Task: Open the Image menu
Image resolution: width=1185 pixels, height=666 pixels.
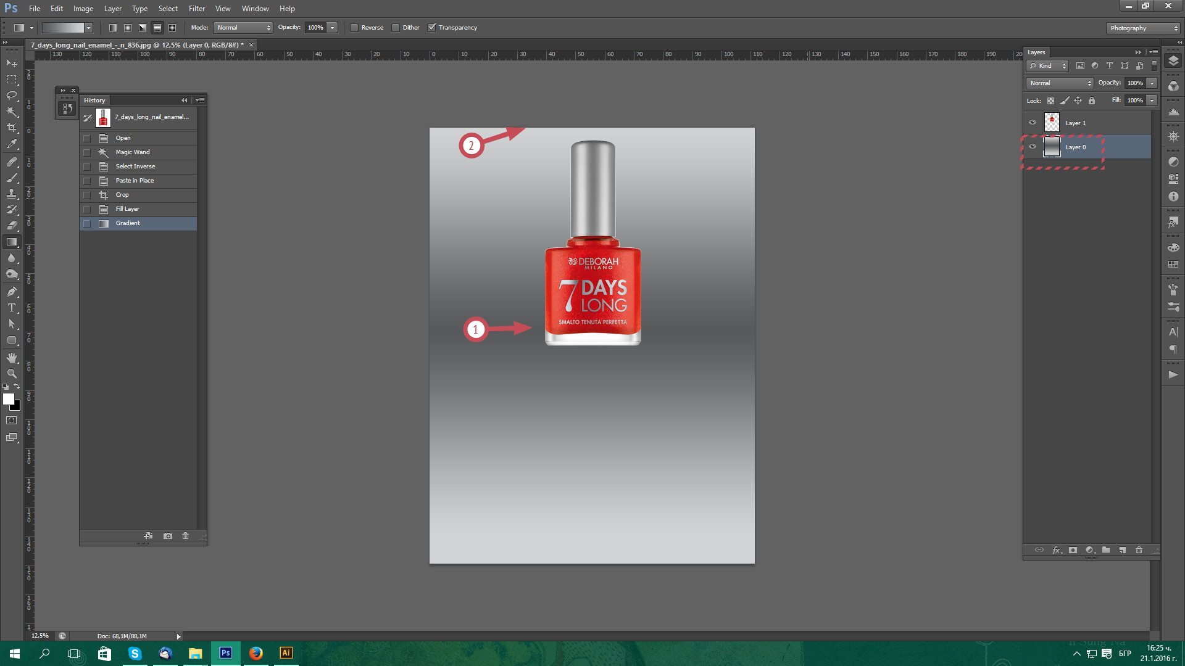Action: click(x=83, y=9)
